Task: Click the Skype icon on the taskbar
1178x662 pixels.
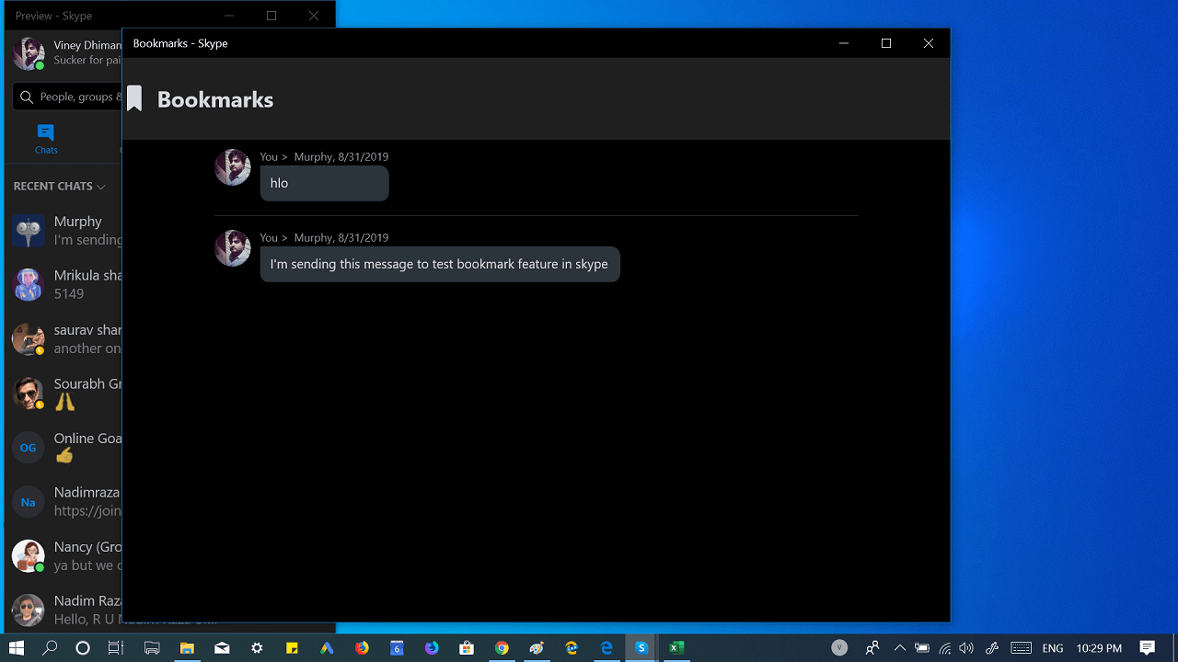Action: 641,648
